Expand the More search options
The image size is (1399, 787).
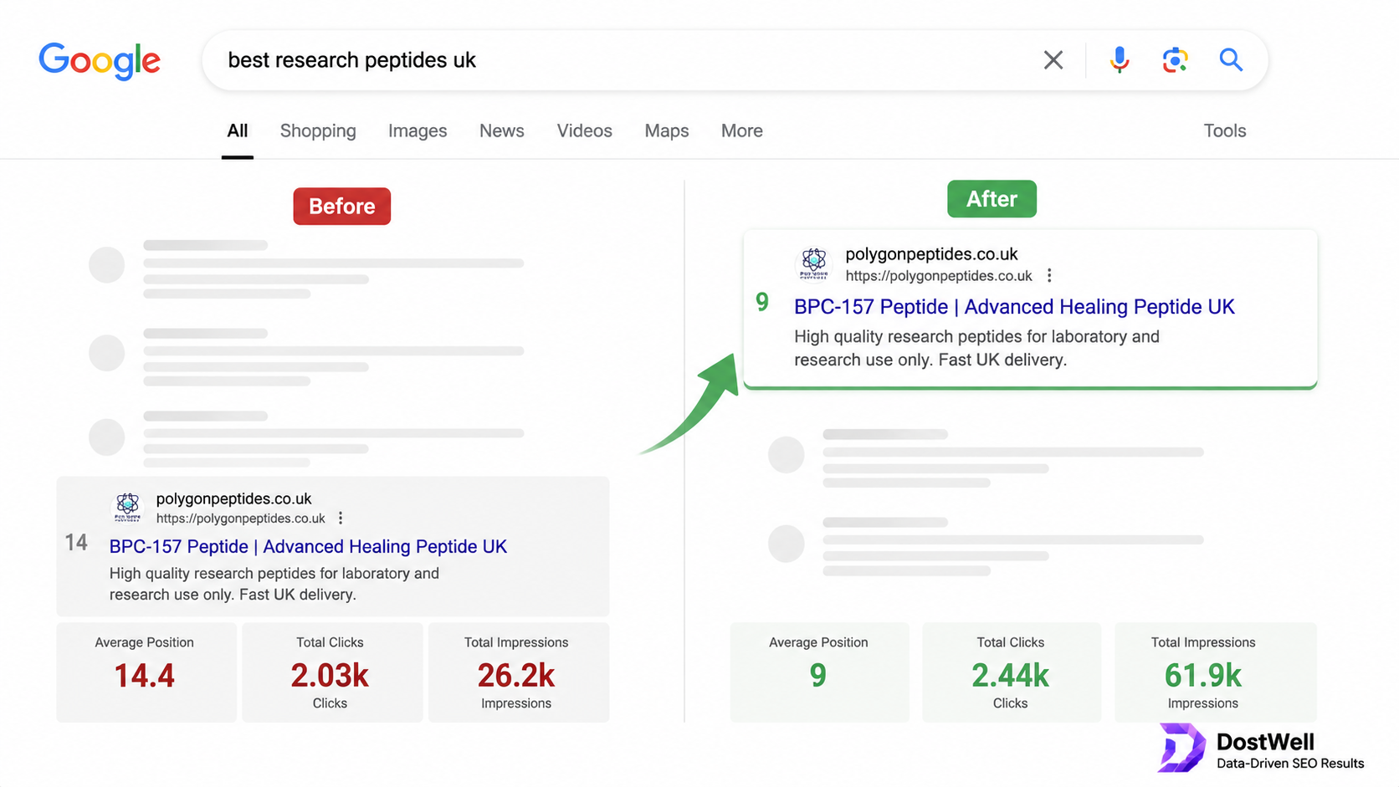click(742, 131)
